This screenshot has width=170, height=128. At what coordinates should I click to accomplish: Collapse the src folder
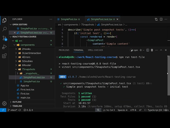[32, 41]
